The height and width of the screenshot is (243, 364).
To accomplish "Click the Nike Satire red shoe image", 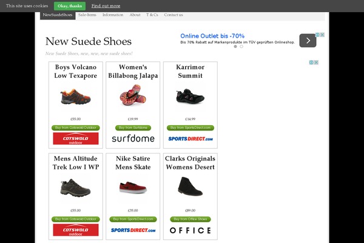I will pyautogui.click(x=133, y=187).
